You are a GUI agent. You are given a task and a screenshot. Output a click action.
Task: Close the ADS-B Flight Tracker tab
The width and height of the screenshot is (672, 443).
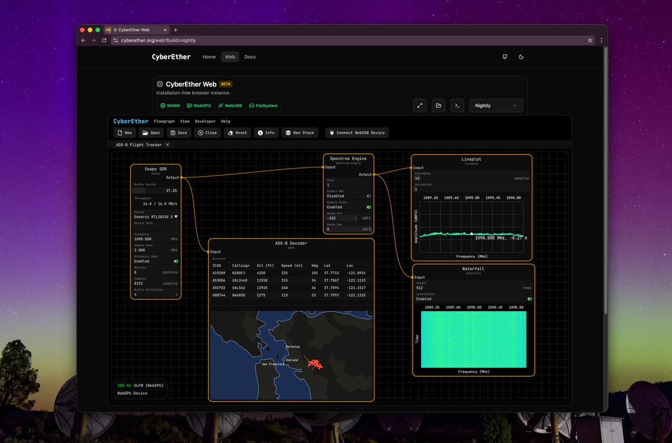coord(168,145)
